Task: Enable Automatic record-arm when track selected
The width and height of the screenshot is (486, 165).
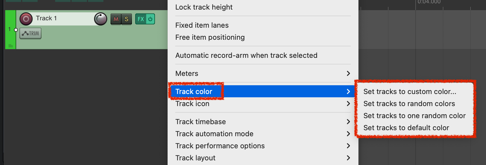Action: click(x=246, y=55)
